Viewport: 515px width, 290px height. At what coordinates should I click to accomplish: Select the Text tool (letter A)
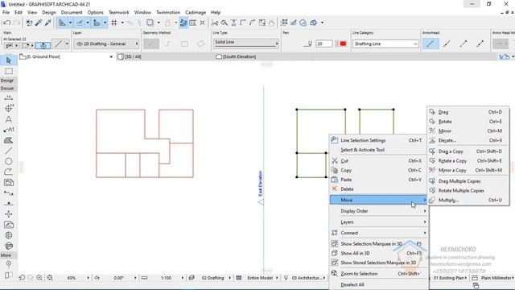coord(9,119)
